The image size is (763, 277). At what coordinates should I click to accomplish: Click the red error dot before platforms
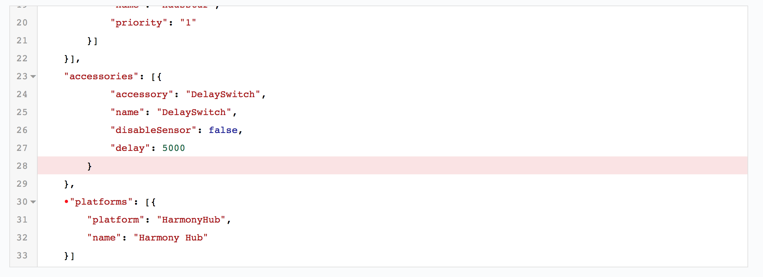click(x=66, y=202)
